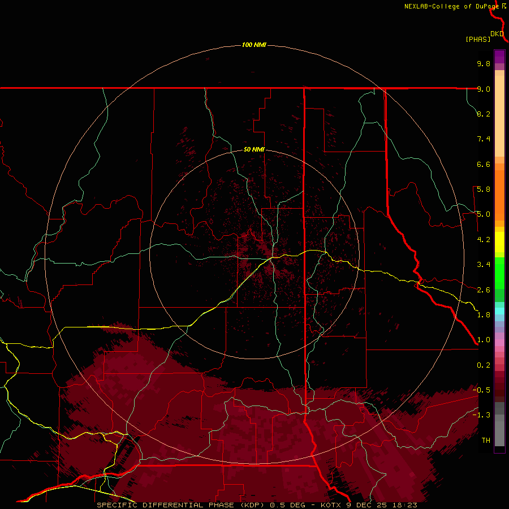Screen dimensions: 509x509
Task: Click the 6.6 value on the color scale
Action: point(484,164)
